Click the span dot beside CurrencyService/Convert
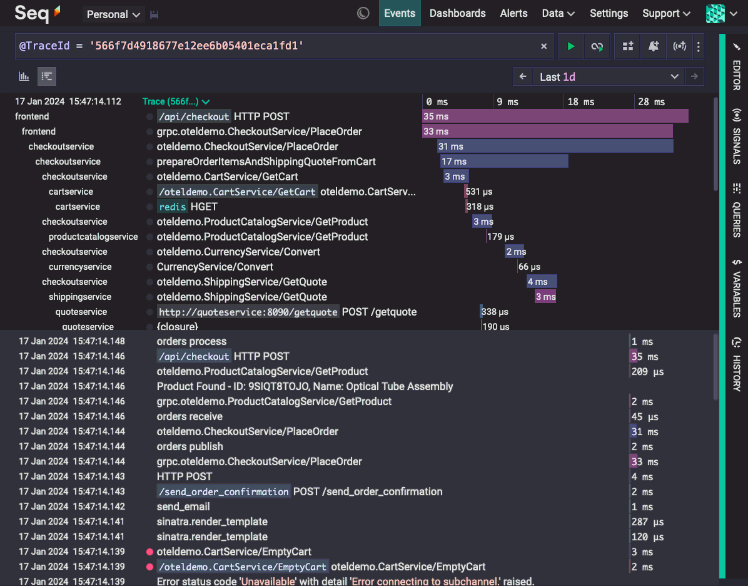 150,267
